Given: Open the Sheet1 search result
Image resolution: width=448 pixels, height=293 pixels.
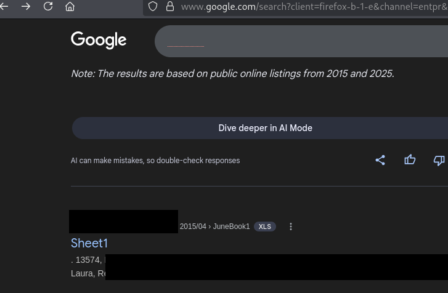Looking at the screenshot, I should click(x=89, y=243).
